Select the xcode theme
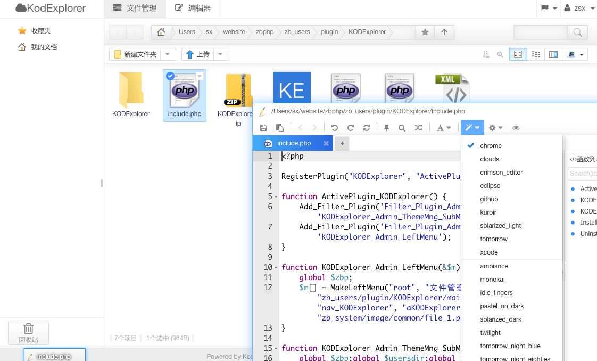Image resolution: width=597 pixels, height=361 pixels. point(512,252)
